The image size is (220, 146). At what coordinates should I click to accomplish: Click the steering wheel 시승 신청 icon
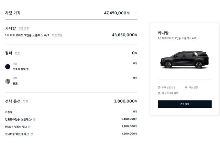point(186,88)
